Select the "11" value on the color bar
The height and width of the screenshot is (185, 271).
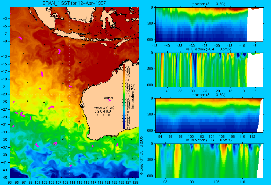click(x=128, y=128)
